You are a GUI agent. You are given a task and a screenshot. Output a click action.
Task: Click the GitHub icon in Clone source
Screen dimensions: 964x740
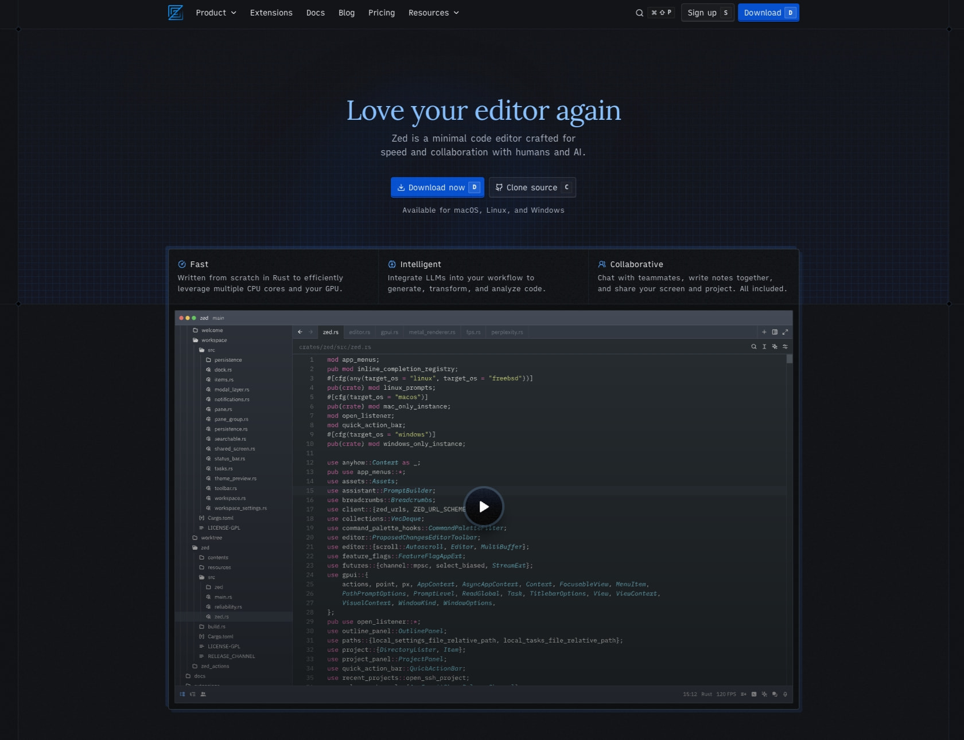coord(499,187)
